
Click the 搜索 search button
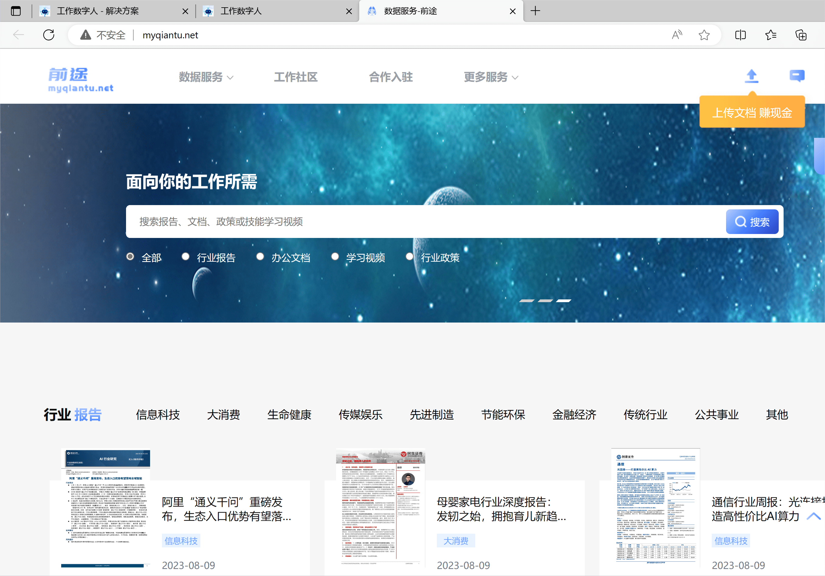[752, 222]
